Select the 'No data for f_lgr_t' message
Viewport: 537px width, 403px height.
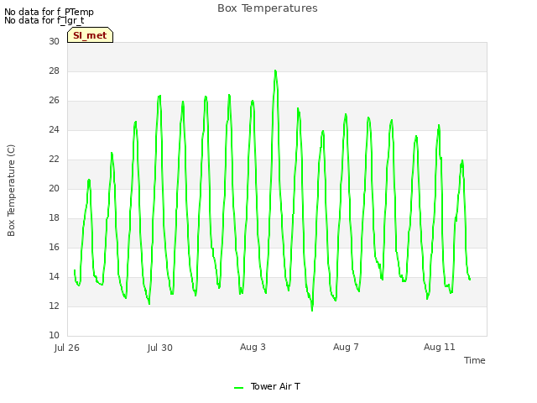(44, 20)
